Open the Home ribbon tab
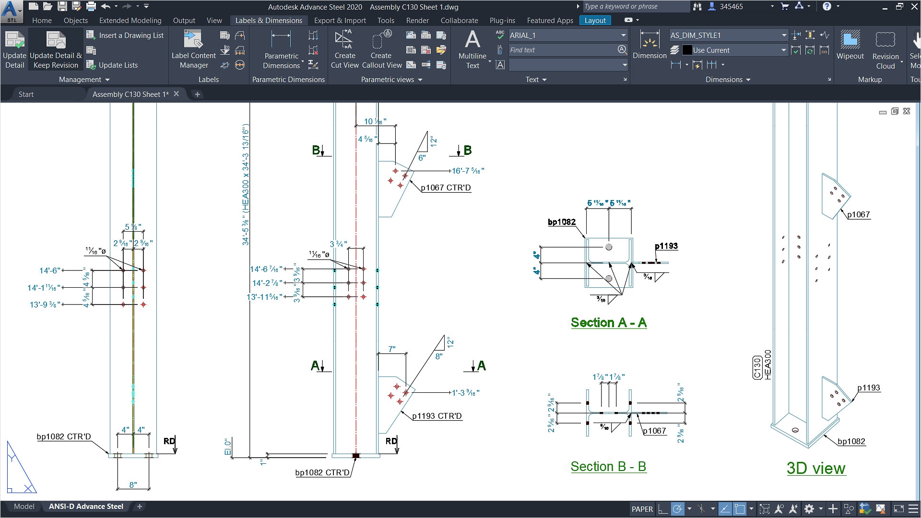 [42, 20]
